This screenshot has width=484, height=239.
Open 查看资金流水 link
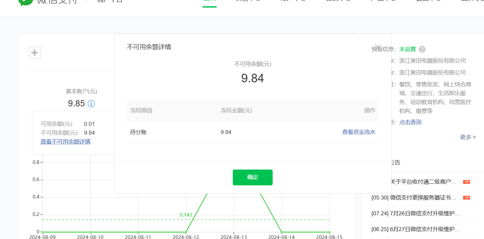pos(359,132)
